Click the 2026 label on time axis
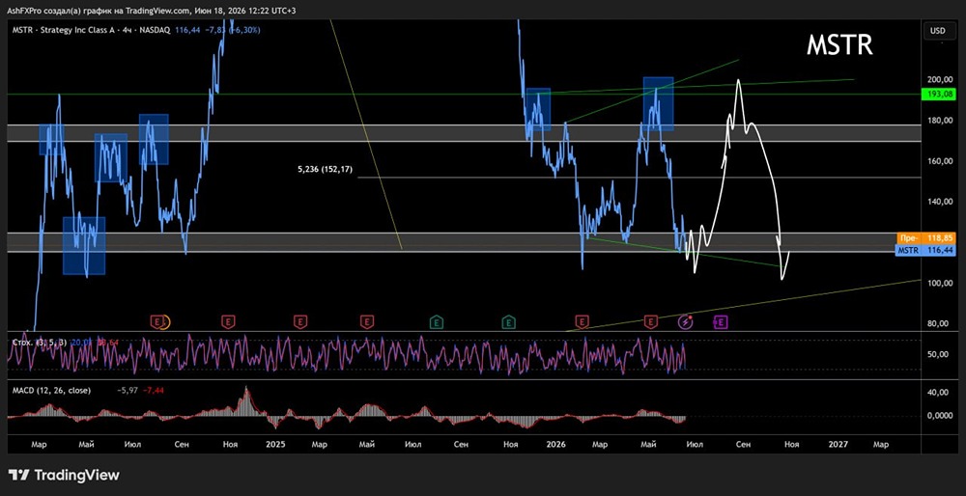The height and width of the screenshot is (496, 966). pyautogui.click(x=556, y=444)
